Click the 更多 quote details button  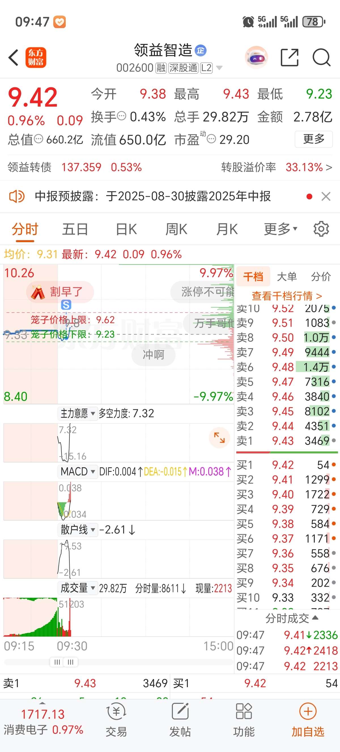pos(314,139)
